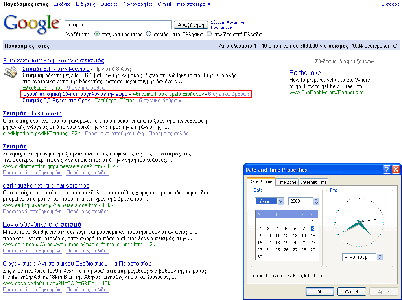Screen dimensions: 402x300
Task: Open Ισχυρή σεισμική δόνηση συγκλόνισε την χώρα
Action: click(75, 94)
